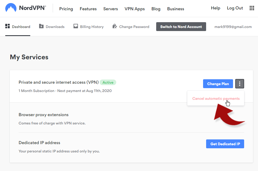Image resolution: width=258 pixels, height=171 pixels.
Task: Open VPN Apps in top navigation
Action: (x=135, y=9)
